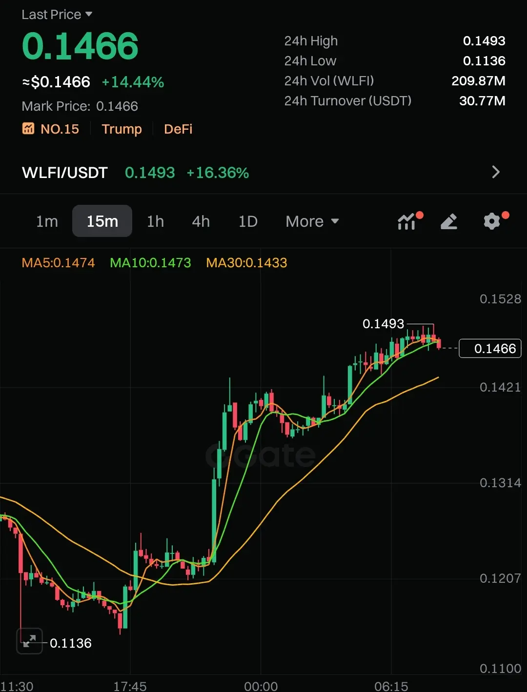The height and width of the screenshot is (692, 527).
Task: Open the Last Price dropdown
Action: pyautogui.click(x=57, y=15)
